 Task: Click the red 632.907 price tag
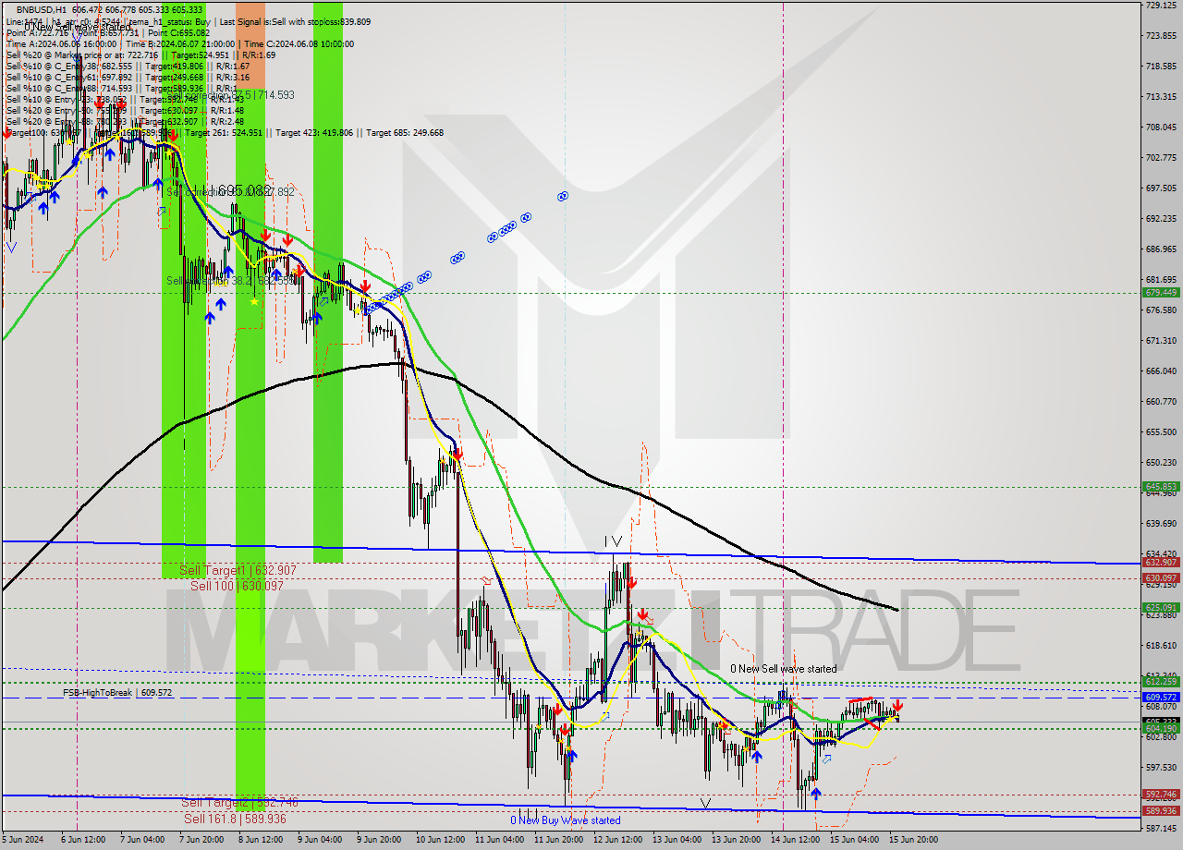coord(1161,562)
